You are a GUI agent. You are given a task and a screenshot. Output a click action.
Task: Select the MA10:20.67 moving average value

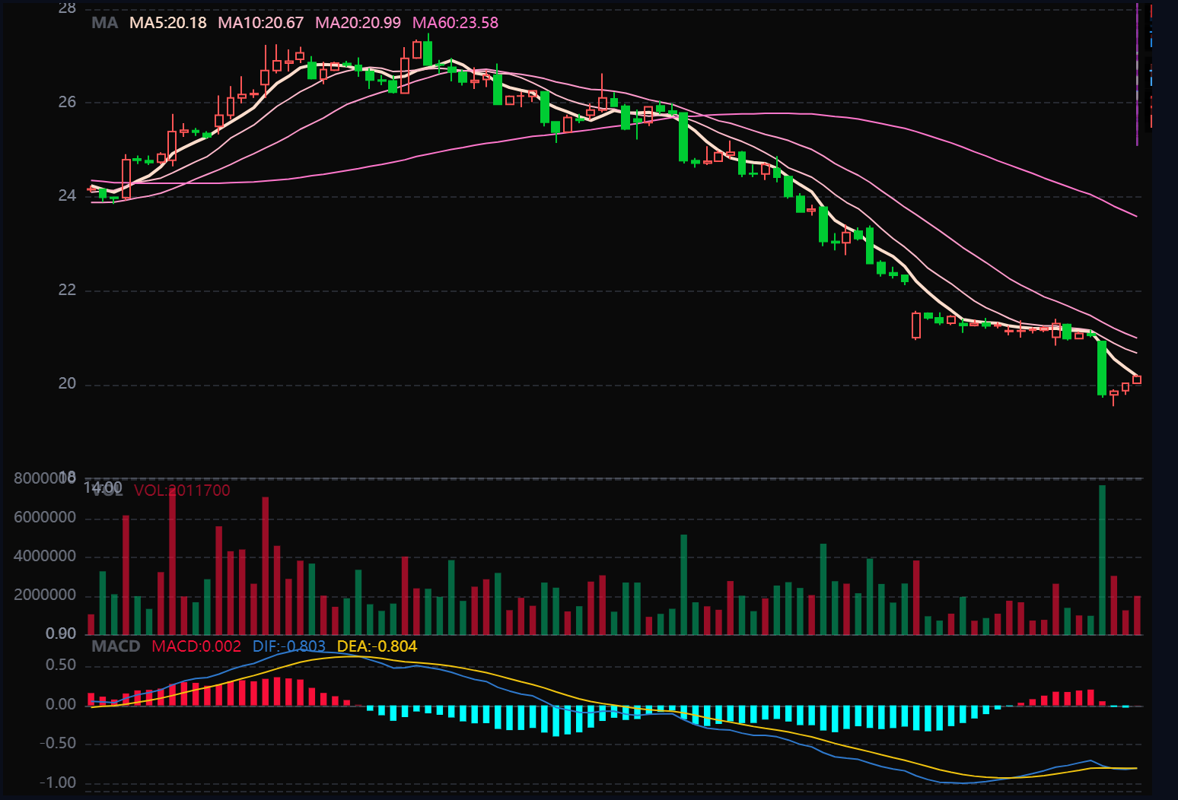261,23
